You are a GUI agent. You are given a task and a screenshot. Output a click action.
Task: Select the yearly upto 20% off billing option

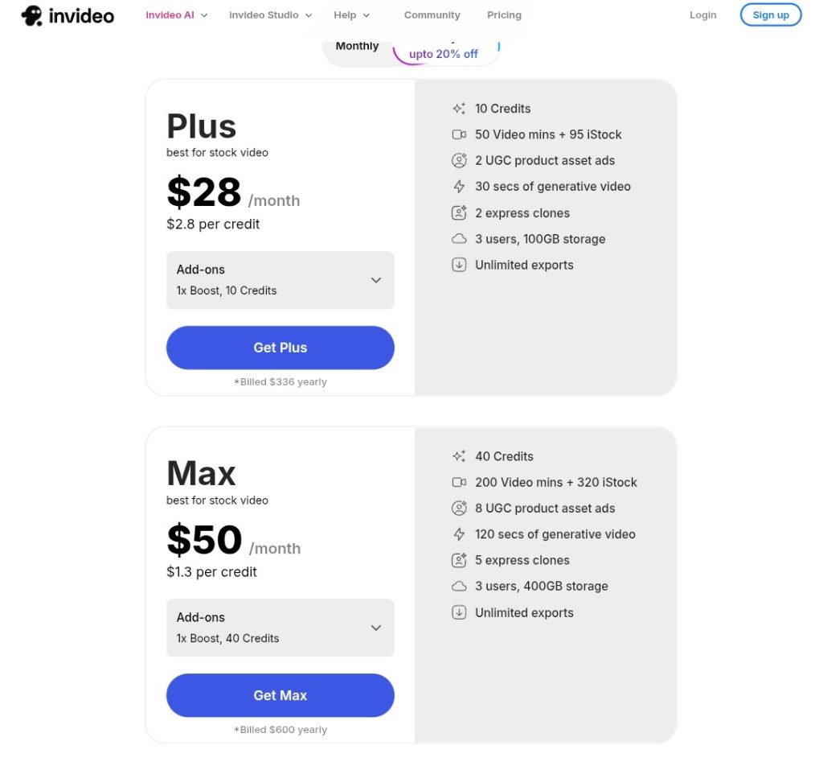click(444, 53)
